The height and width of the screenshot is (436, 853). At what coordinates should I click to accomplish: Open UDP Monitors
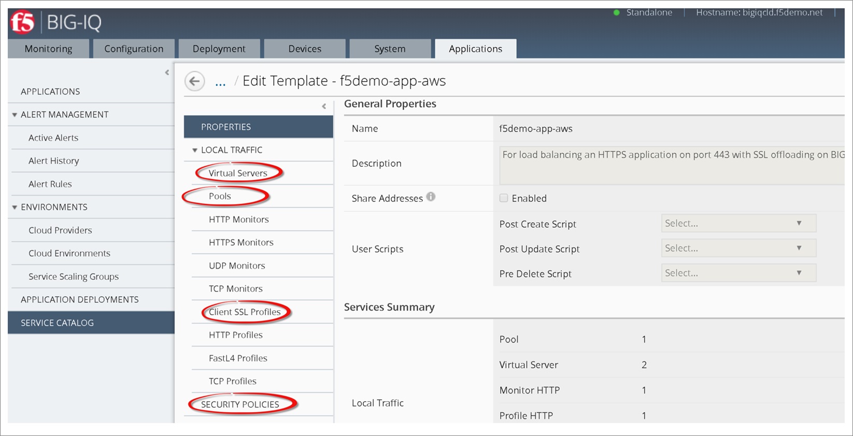pos(237,266)
